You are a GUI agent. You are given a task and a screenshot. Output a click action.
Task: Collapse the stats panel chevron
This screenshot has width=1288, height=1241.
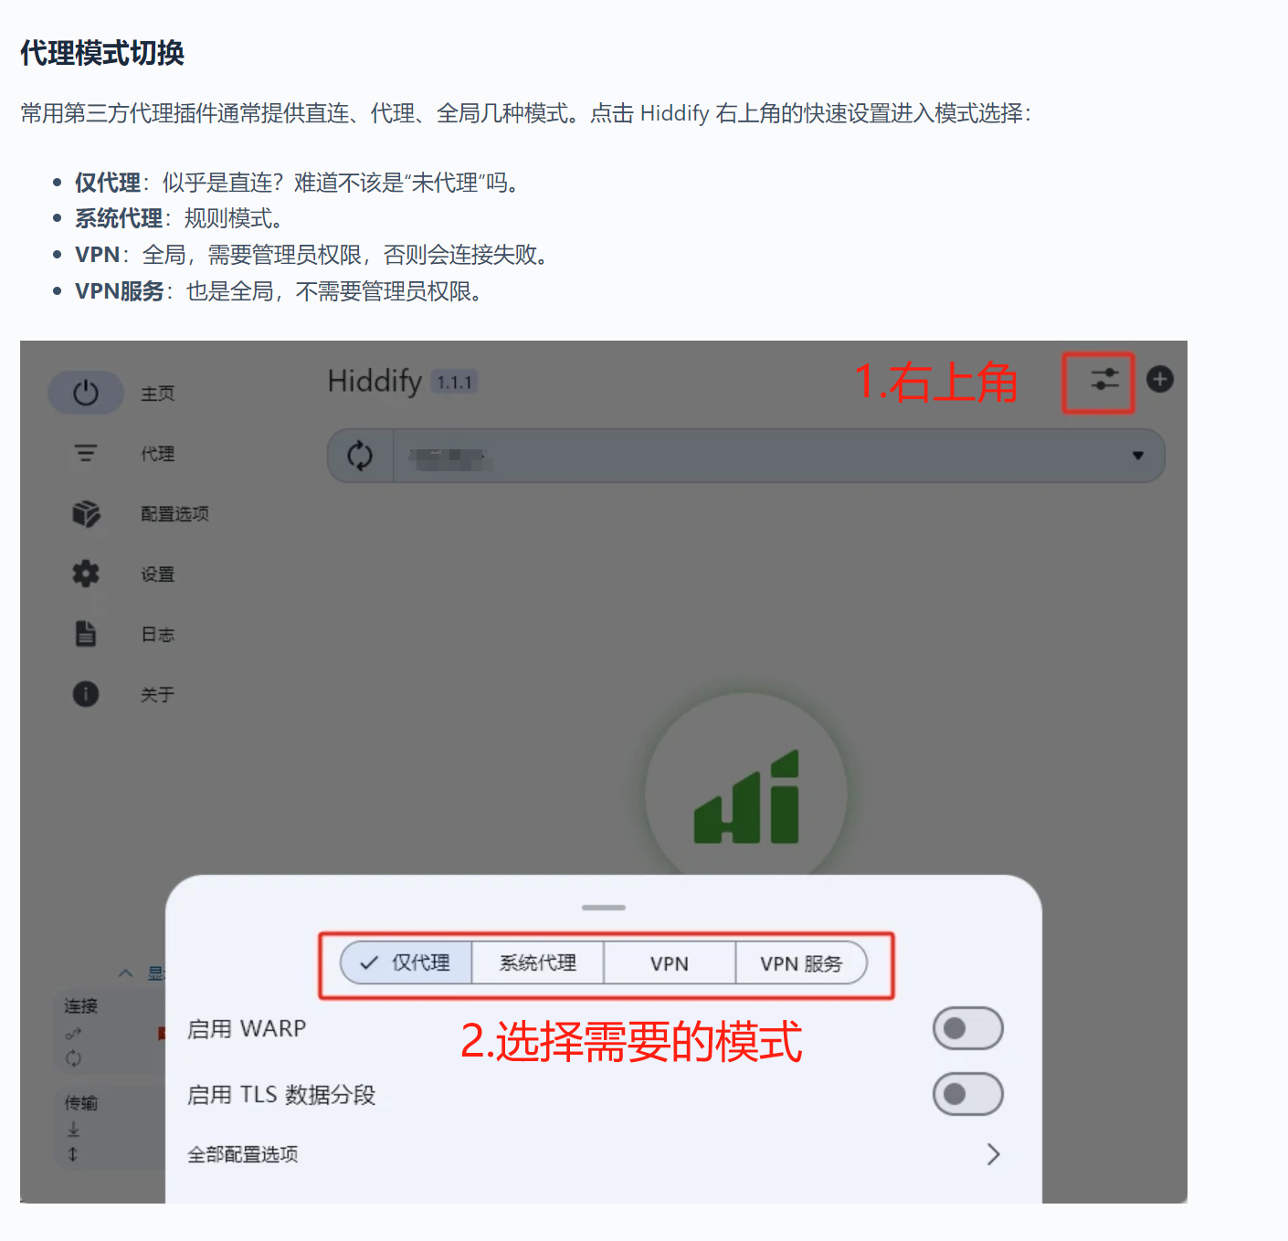[126, 973]
